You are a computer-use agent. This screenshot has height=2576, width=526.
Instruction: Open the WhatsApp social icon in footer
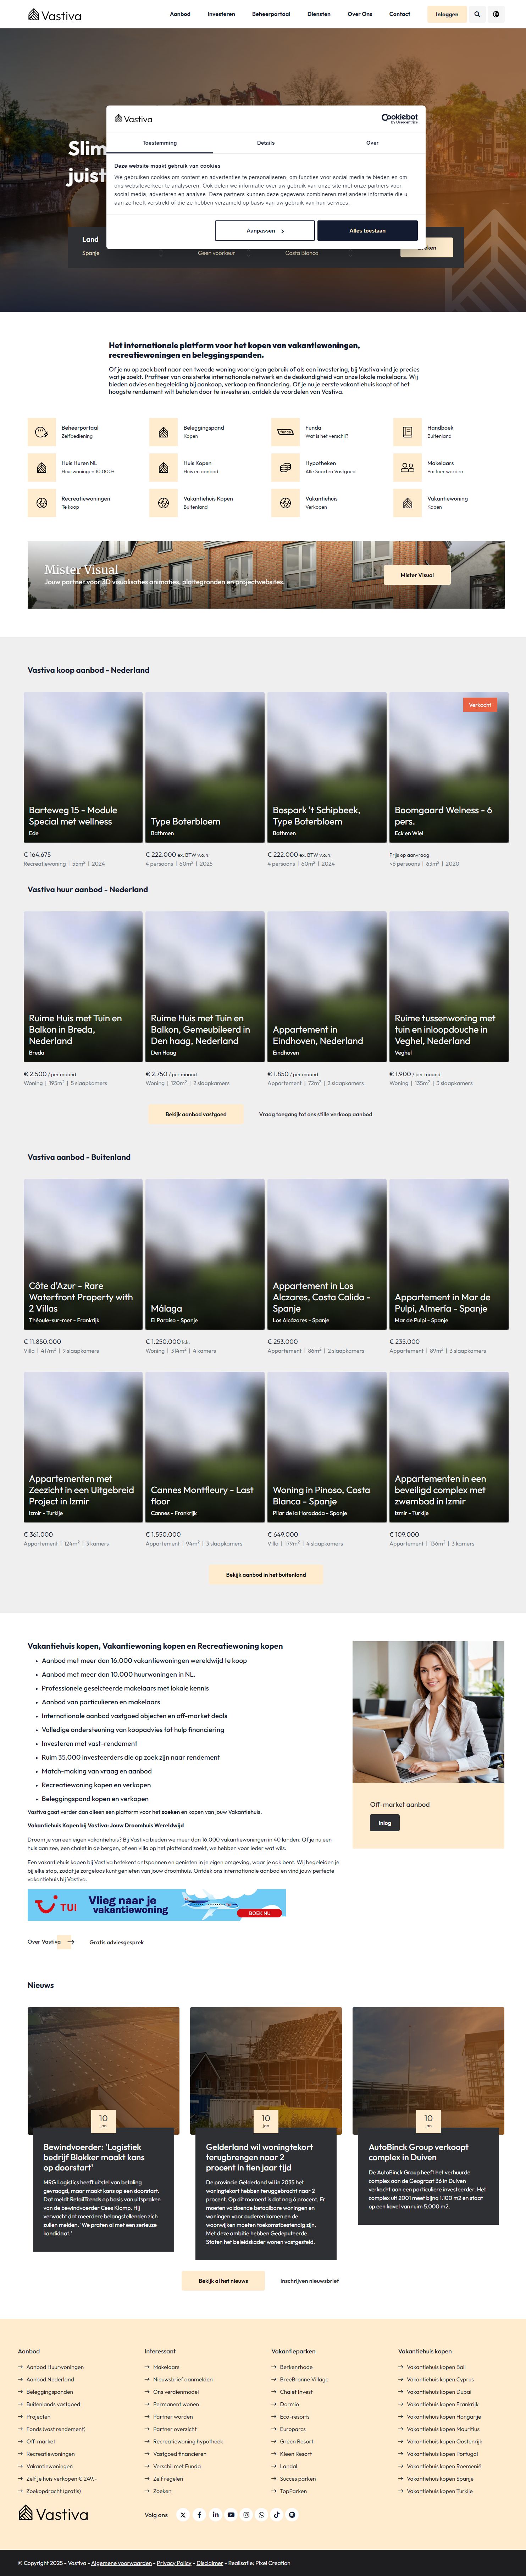click(x=262, y=2515)
